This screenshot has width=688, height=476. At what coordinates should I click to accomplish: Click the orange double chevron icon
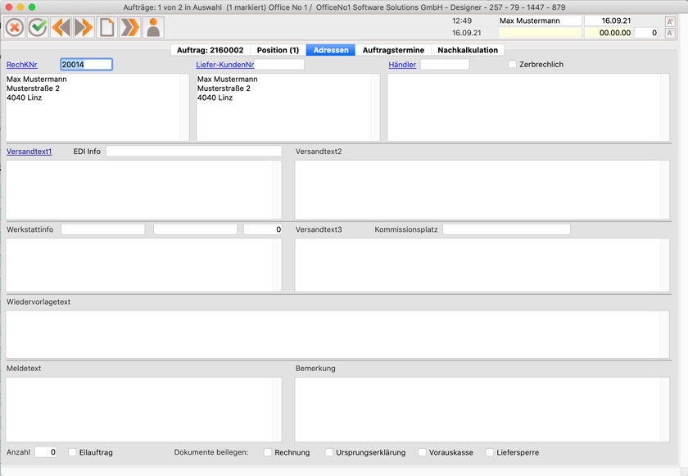pyautogui.click(x=130, y=28)
